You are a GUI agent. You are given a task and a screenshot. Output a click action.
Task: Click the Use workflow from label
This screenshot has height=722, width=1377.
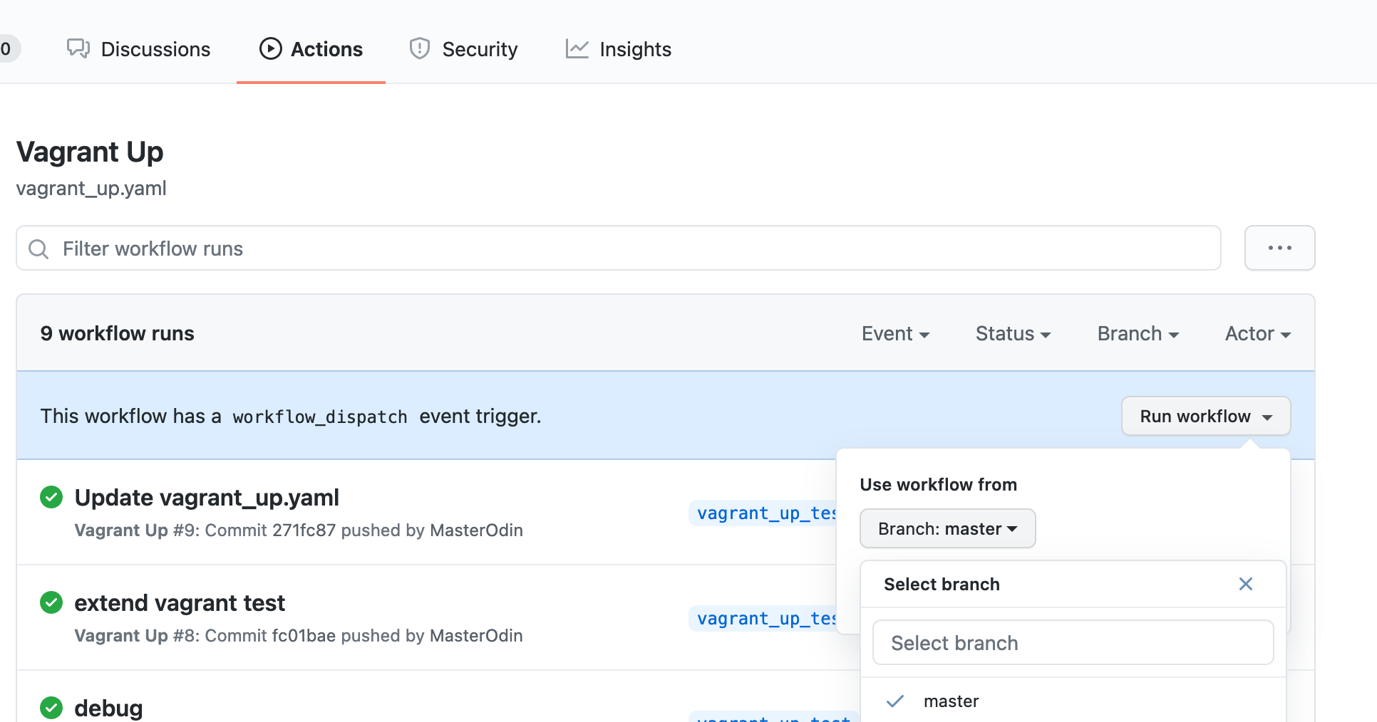coord(939,484)
